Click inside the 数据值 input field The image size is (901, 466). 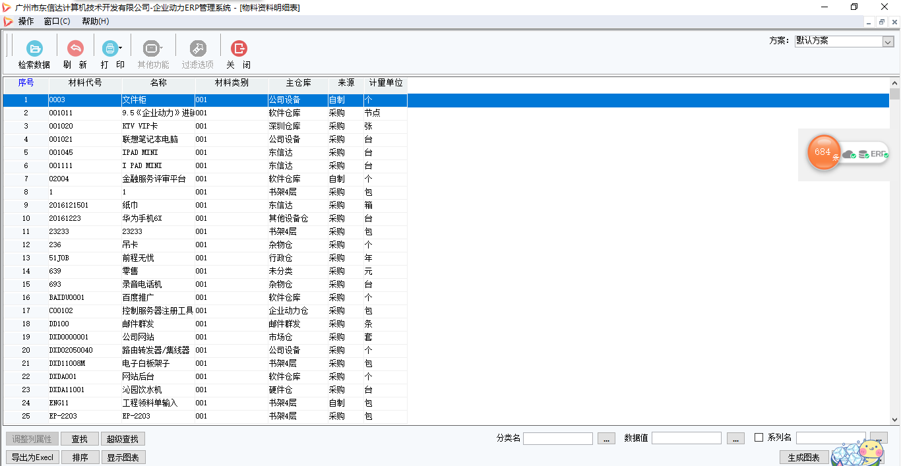tap(686, 438)
